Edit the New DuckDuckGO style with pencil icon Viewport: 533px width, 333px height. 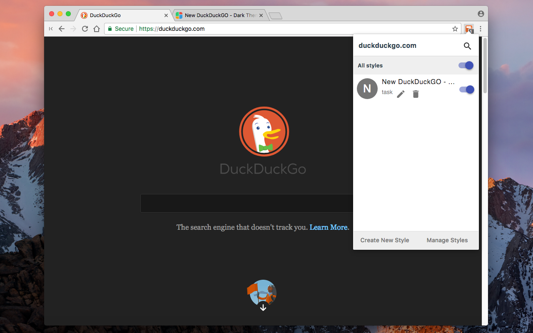[x=401, y=94]
